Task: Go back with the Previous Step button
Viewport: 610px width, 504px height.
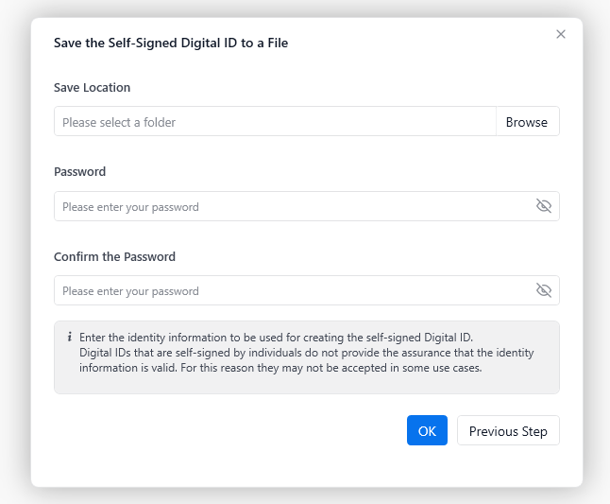Action: click(508, 431)
